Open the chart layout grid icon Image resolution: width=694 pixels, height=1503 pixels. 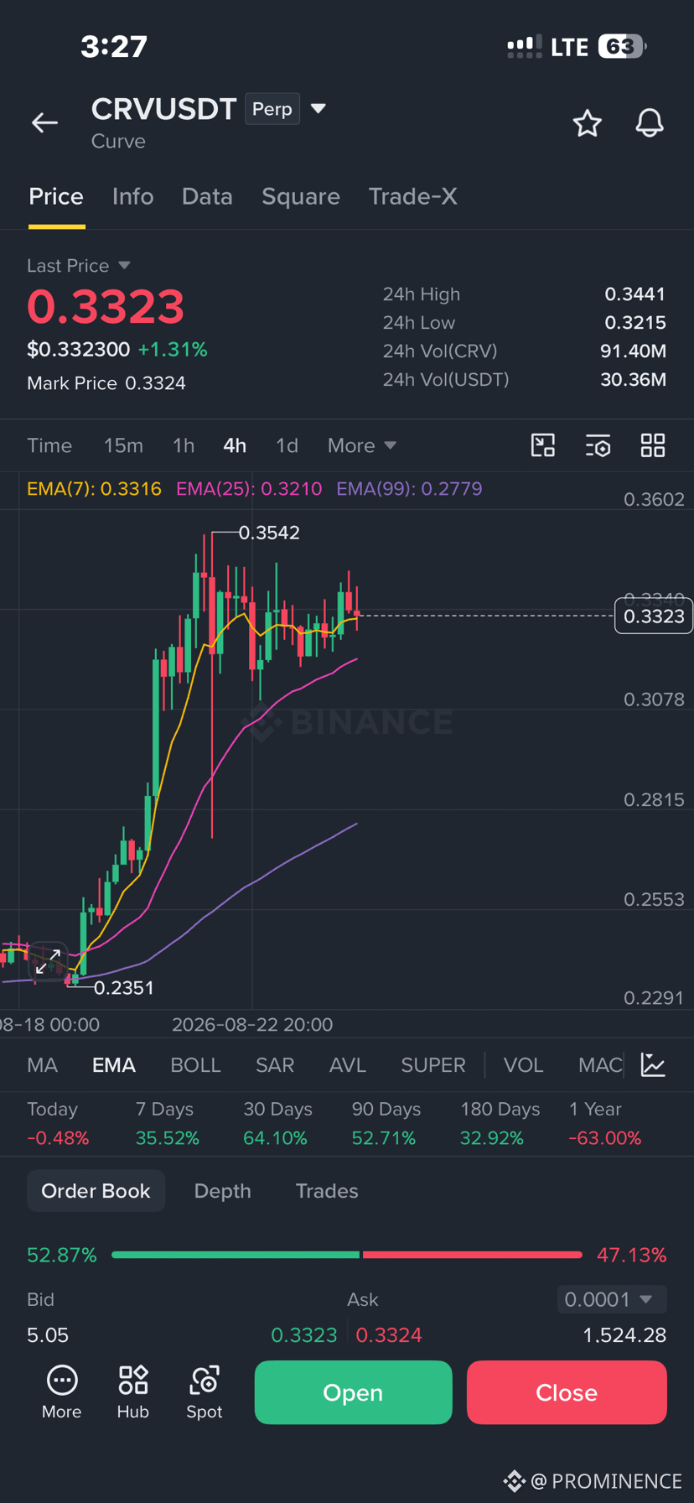653,445
